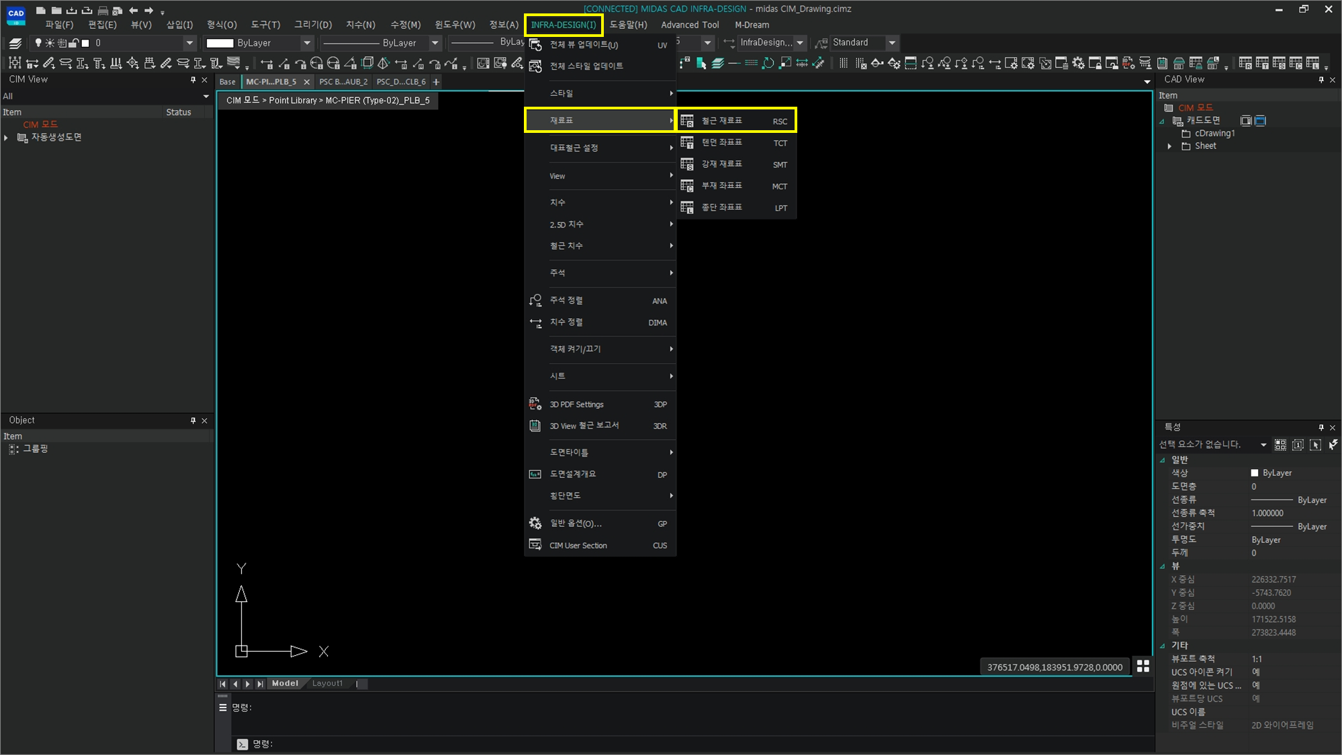Open the Advanced Tool menu
The width and height of the screenshot is (1342, 755).
click(x=690, y=25)
